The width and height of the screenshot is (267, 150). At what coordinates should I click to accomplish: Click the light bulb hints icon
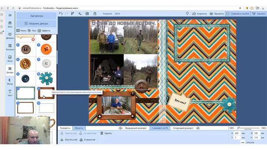pyautogui.click(x=187, y=13)
